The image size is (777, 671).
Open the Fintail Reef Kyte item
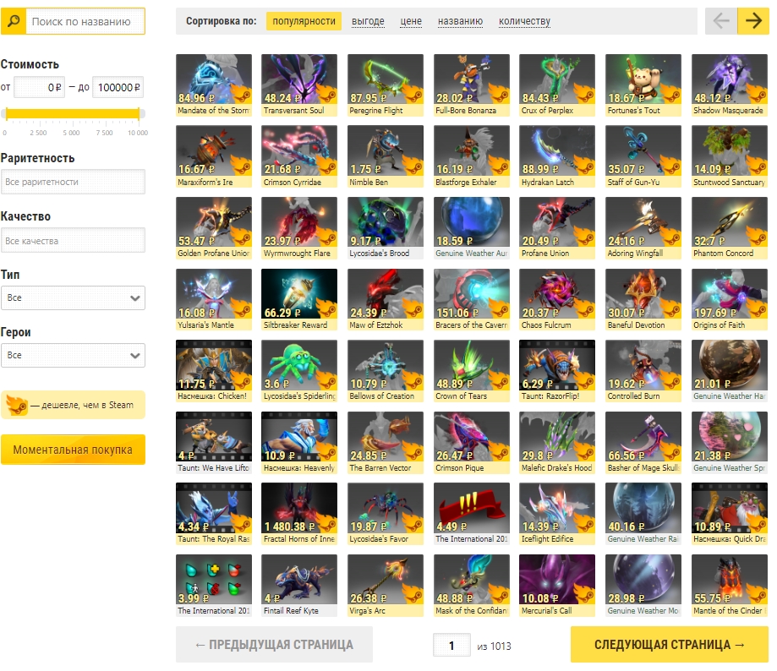[x=299, y=586]
